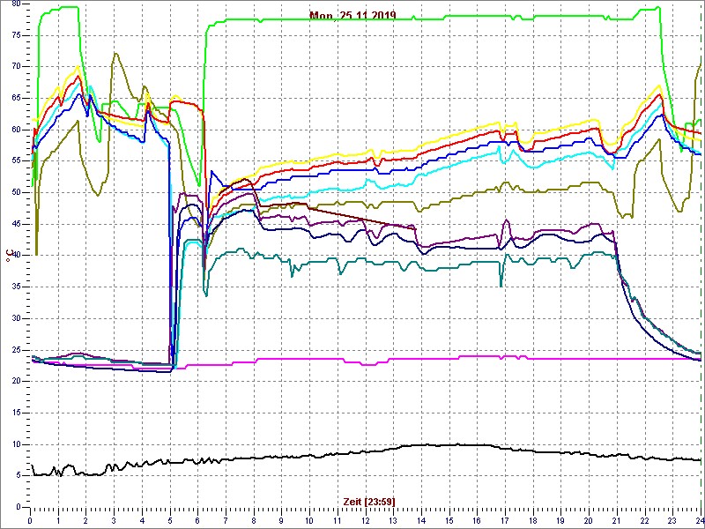Viewport: 705px width, 529px height.
Task: Select the 45 value on temperature axis
Action: tap(16, 224)
